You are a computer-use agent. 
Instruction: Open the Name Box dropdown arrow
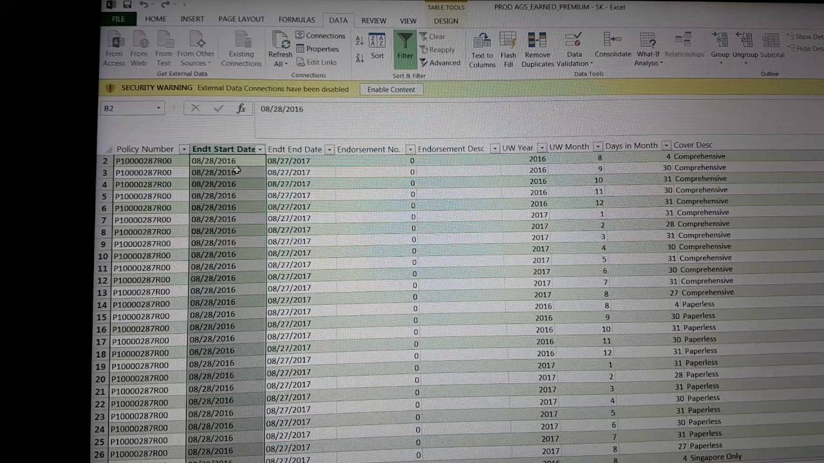point(158,108)
